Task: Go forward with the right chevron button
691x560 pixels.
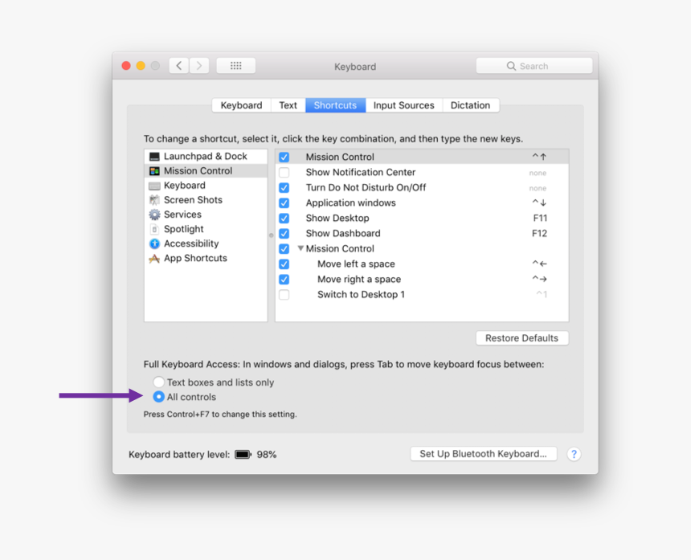Action: point(199,66)
